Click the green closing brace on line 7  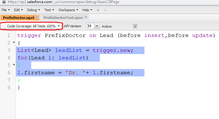click(19, 80)
